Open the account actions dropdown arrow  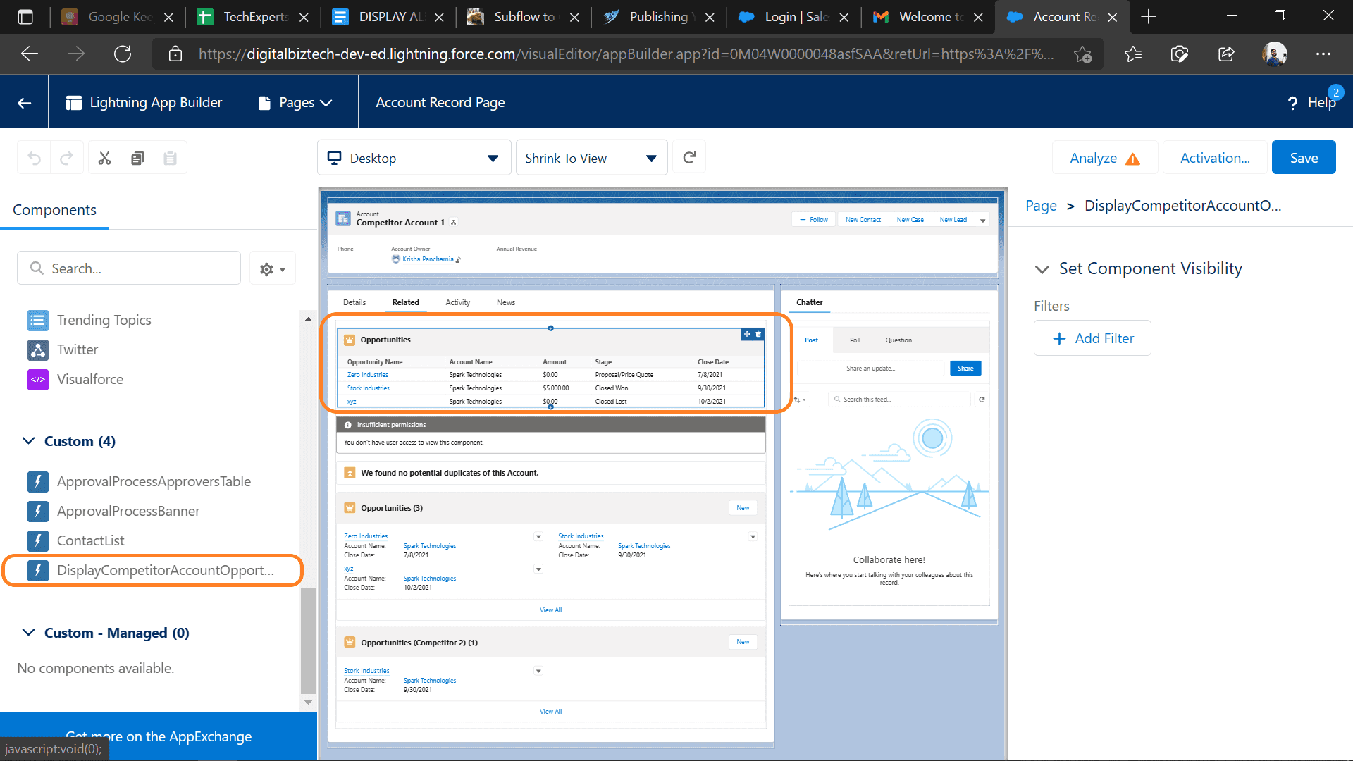pos(982,220)
